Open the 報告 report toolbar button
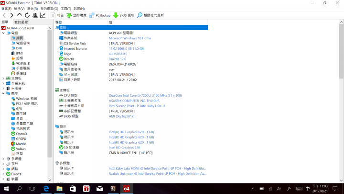Viewport: 344px width, 194px height. tap(57, 15)
